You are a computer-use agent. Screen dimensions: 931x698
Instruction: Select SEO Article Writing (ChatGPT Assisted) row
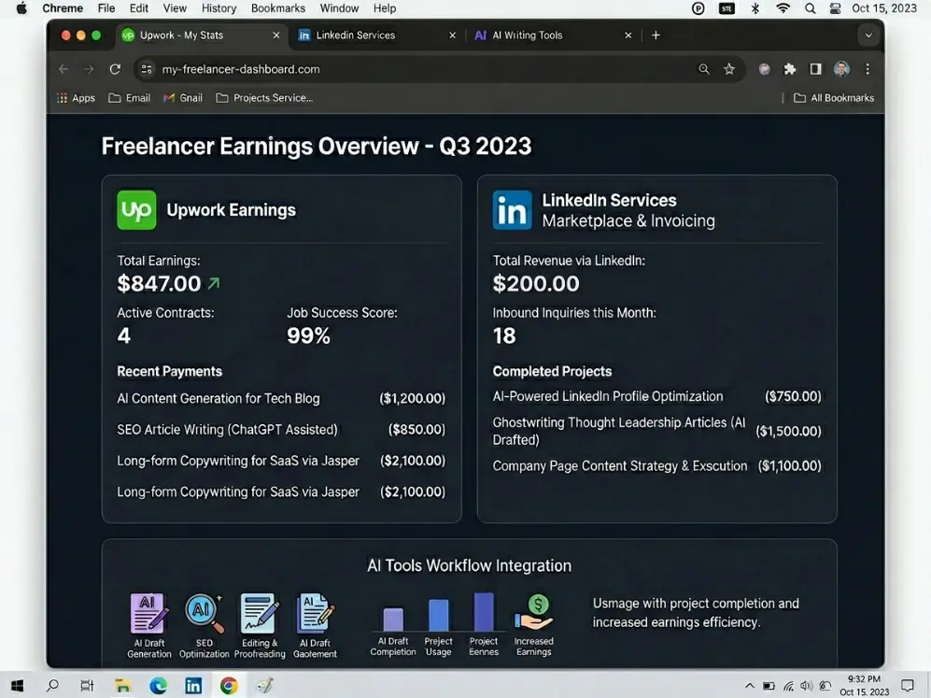[x=281, y=430]
